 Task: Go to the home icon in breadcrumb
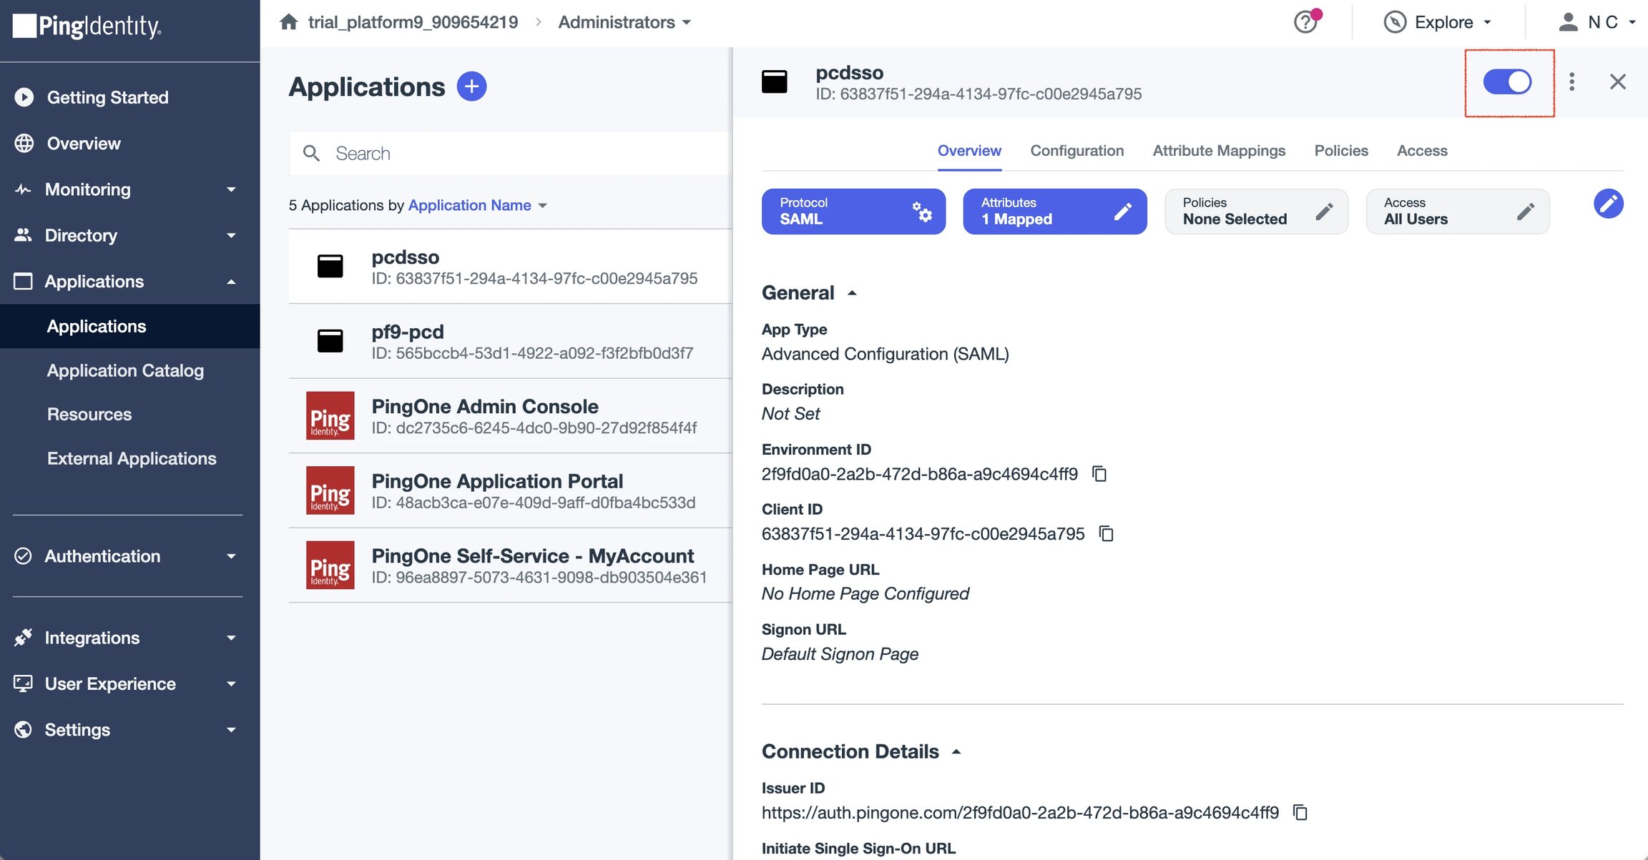point(289,22)
